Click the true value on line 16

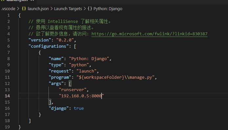[79, 108]
